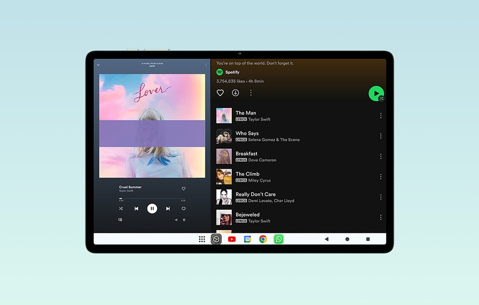The image size is (479, 305).
Task: Launch Google Calendar from the taskbar
Action: [248, 239]
